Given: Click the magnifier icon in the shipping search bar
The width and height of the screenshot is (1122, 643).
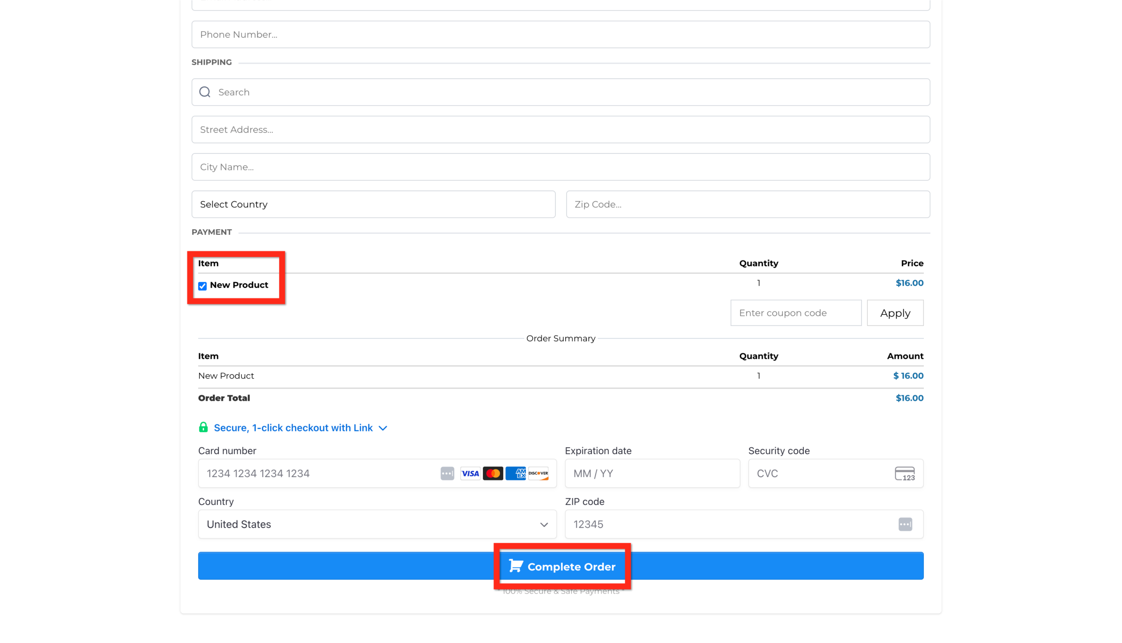Looking at the screenshot, I should 204,92.
